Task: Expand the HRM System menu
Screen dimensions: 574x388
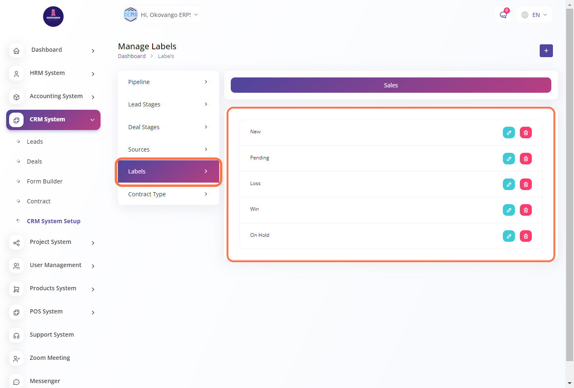Action: 54,73
